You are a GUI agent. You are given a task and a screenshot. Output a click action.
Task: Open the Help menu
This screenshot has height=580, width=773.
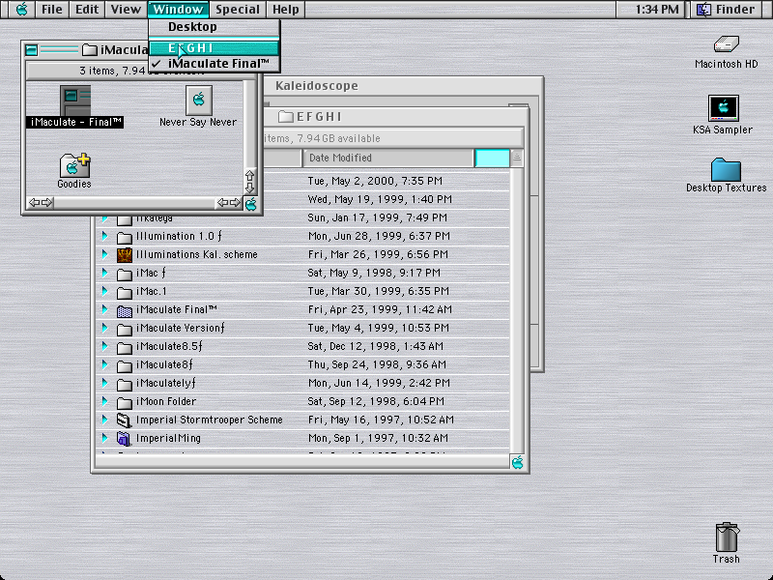tap(286, 9)
